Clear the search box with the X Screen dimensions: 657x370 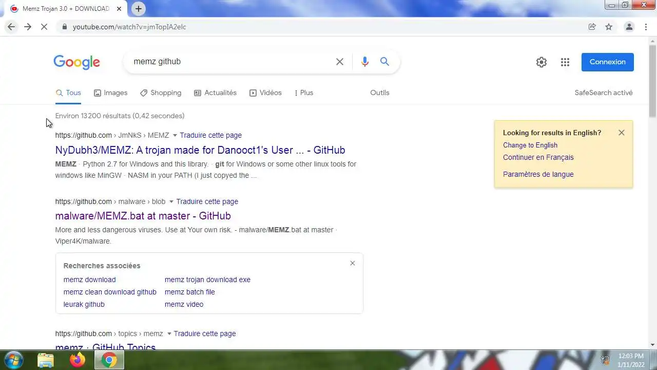[x=340, y=62]
